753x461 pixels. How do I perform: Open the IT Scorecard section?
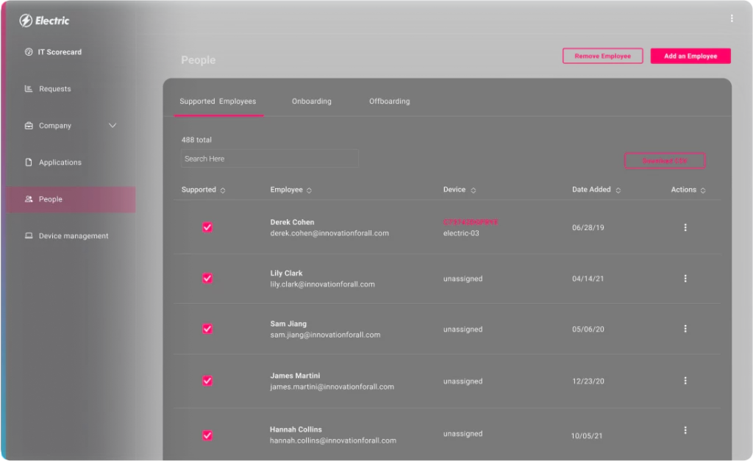pos(59,51)
